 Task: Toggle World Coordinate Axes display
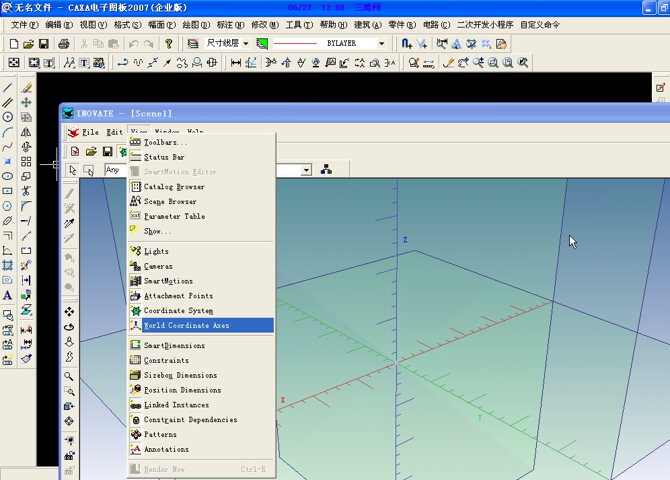(186, 325)
